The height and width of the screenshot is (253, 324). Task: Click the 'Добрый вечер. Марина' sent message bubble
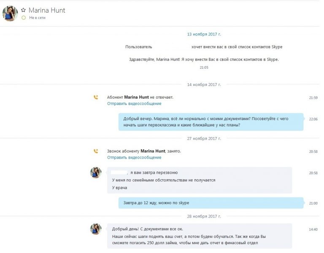pos(211,122)
